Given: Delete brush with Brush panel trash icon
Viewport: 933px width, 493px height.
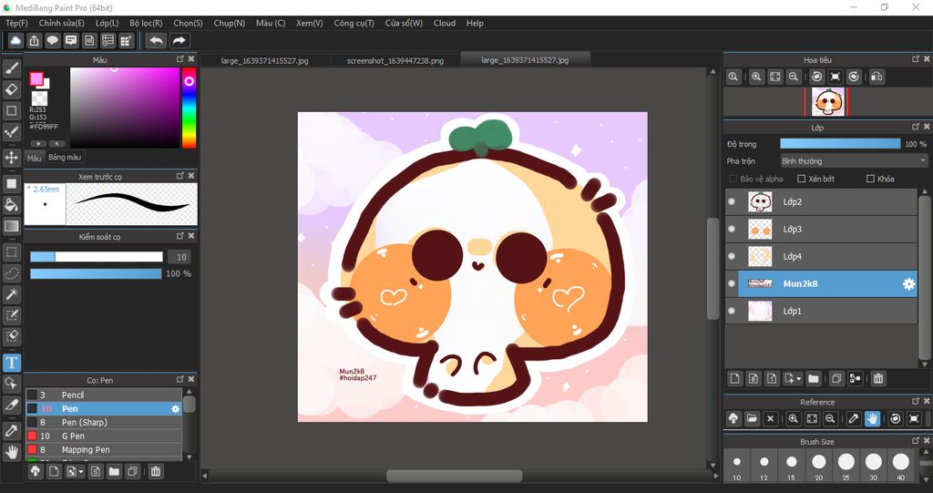Looking at the screenshot, I should pyautogui.click(x=155, y=471).
